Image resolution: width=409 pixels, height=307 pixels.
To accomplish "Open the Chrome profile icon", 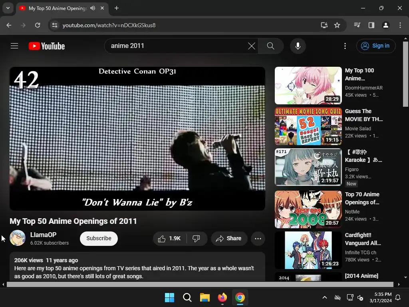I will coord(386,25).
